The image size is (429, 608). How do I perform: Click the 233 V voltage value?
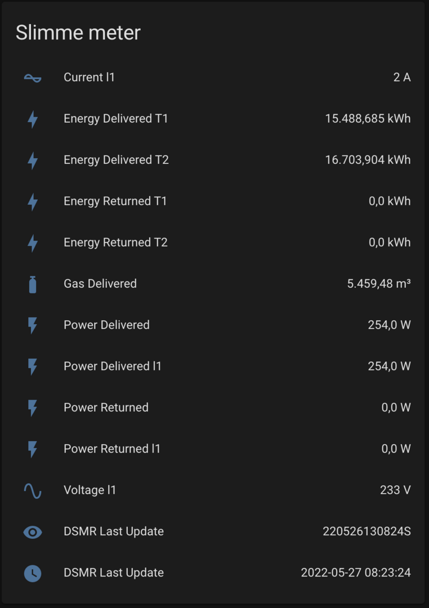point(395,490)
